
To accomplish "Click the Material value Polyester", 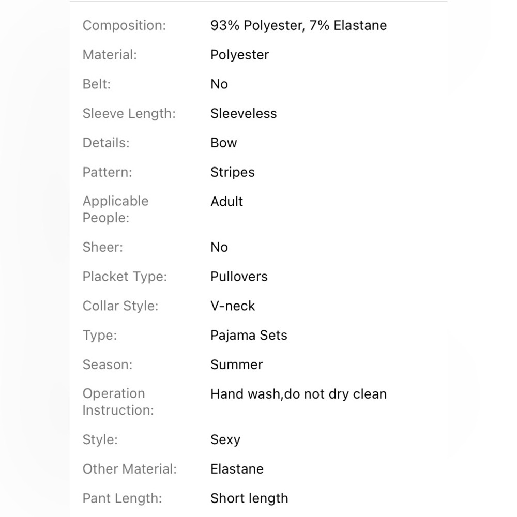I will tap(240, 55).
